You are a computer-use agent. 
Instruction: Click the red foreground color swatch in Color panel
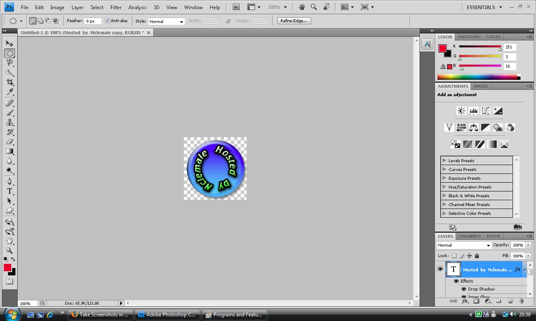(442, 48)
